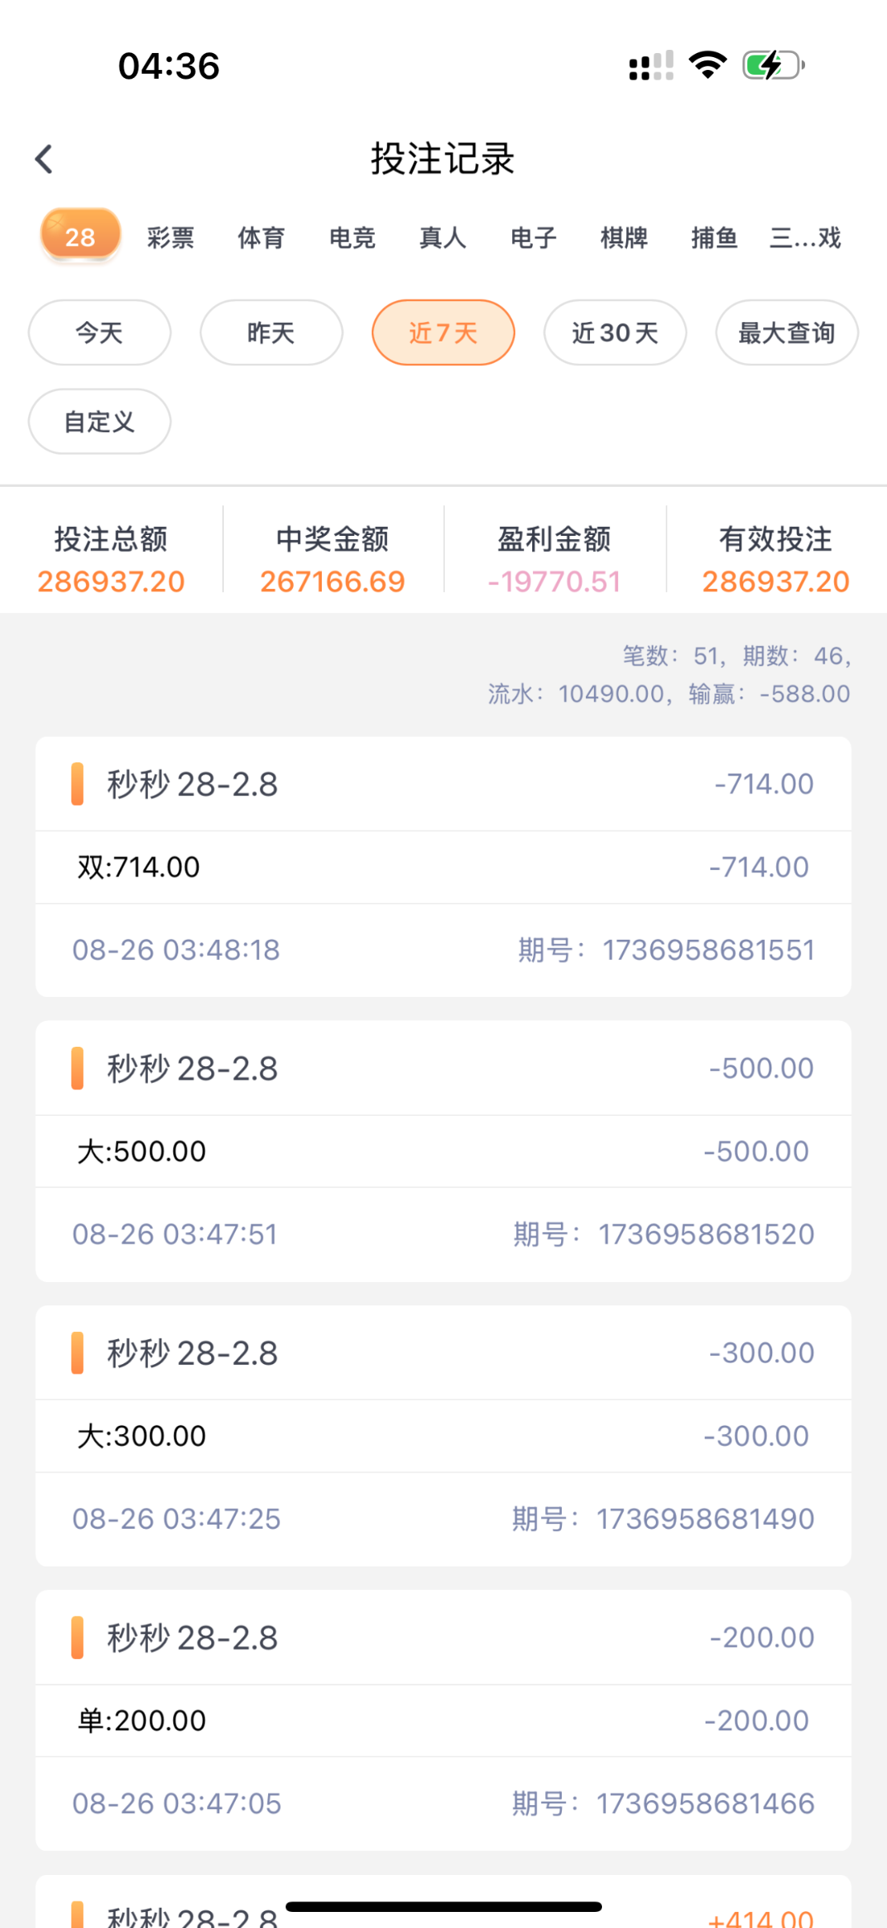Tap the cellular signal bars icon

[x=650, y=66]
